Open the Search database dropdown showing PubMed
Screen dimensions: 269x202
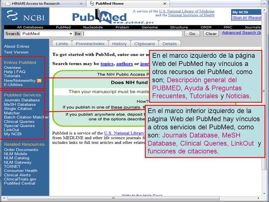pyautogui.click(x=47, y=34)
